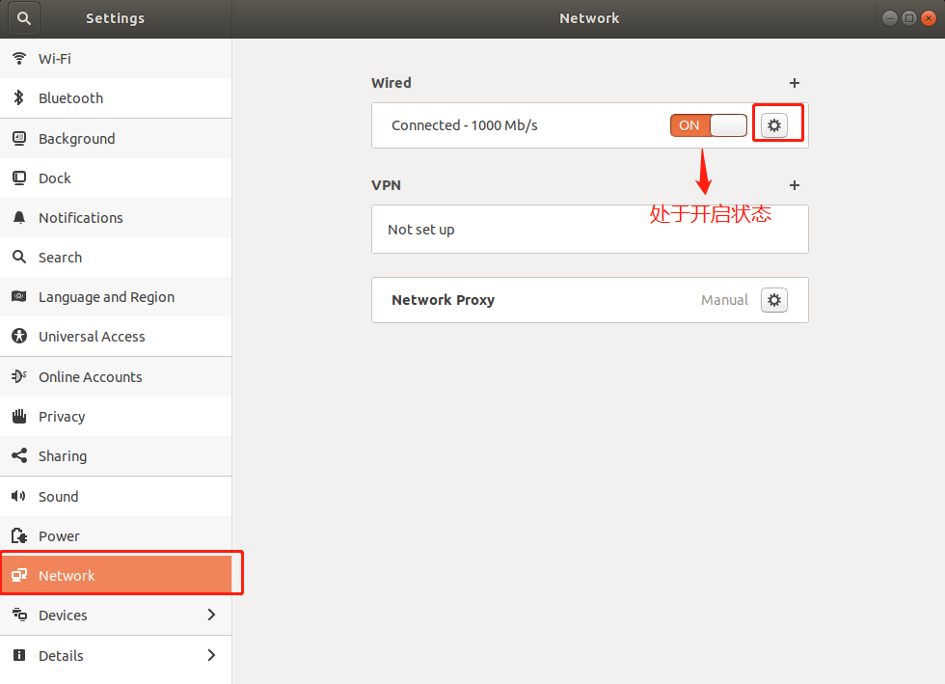The height and width of the screenshot is (684, 945).
Task: Select Sharing in the sidebar
Action: point(116,456)
